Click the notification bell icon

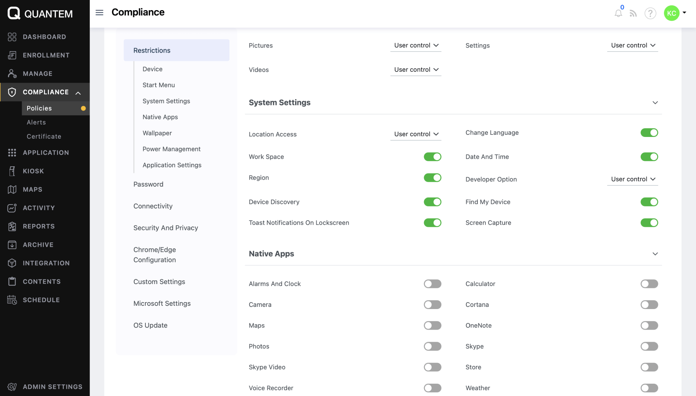618,14
